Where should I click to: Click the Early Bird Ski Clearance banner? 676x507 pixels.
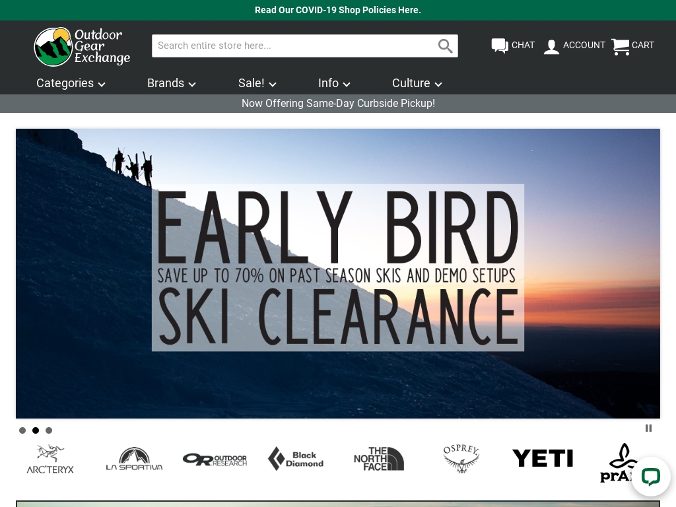[x=338, y=273]
